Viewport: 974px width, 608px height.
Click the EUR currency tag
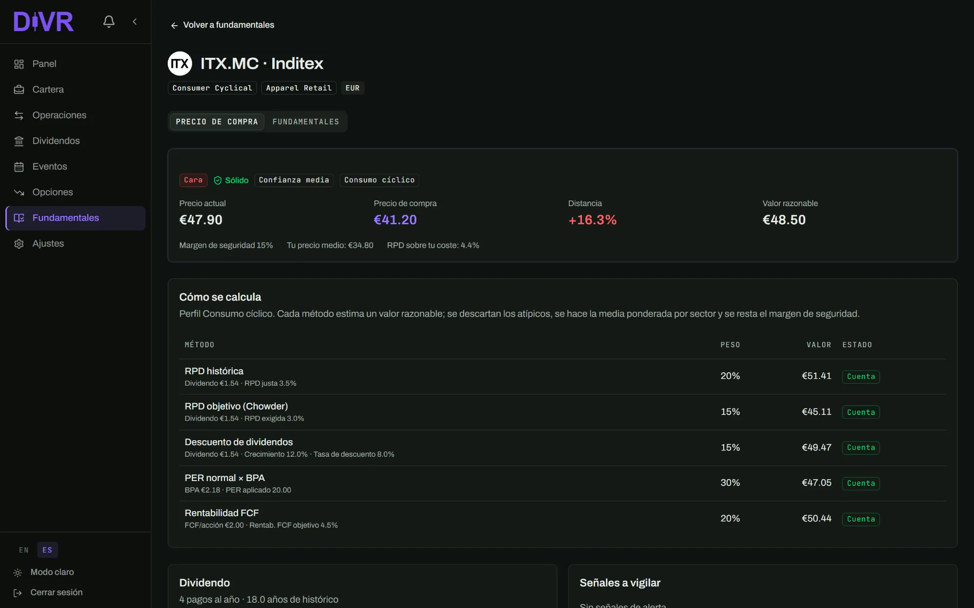tap(353, 88)
